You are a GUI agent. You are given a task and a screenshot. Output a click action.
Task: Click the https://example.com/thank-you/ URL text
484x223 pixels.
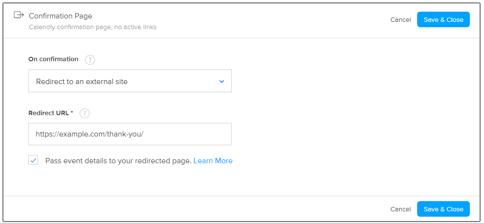click(89, 135)
